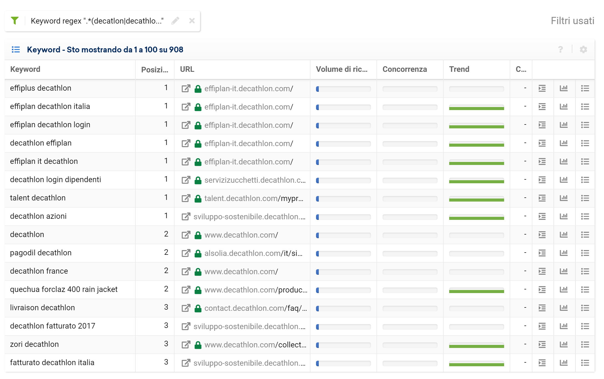Viewport: 604px width, 379px height.
Task: Click C... column header
Action: coord(521,69)
